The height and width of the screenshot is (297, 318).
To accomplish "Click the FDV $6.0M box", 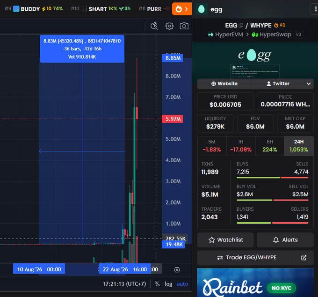I will click(255, 124).
